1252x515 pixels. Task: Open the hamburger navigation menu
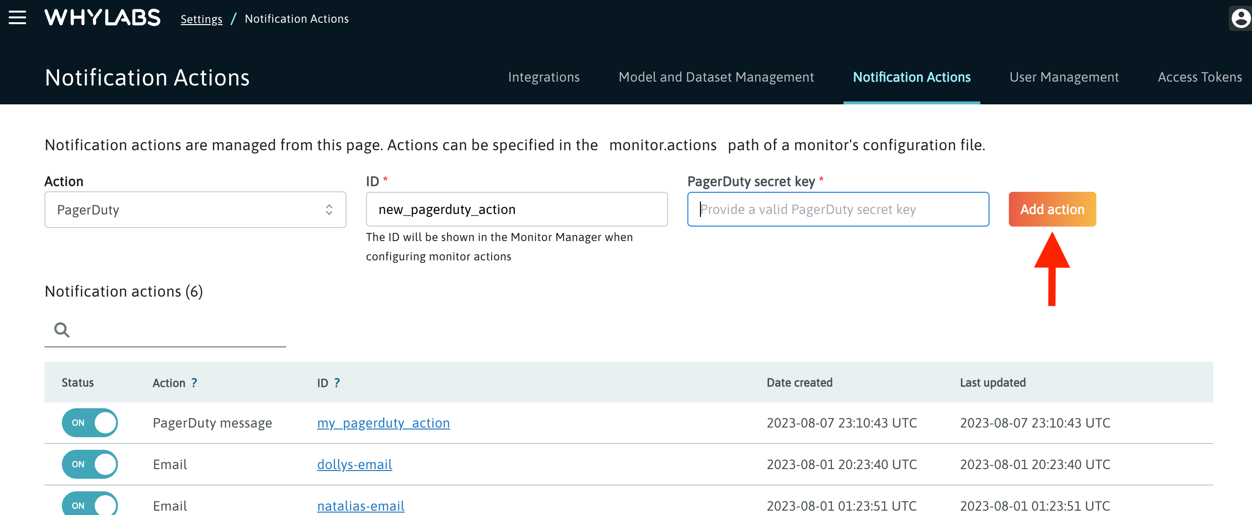[17, 17]
